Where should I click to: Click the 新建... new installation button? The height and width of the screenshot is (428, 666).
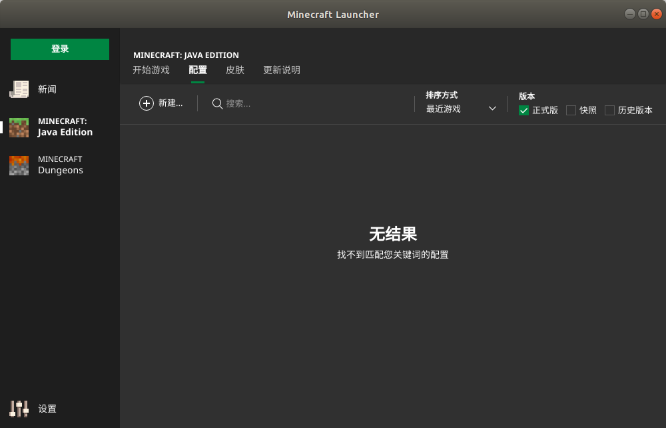161,103
